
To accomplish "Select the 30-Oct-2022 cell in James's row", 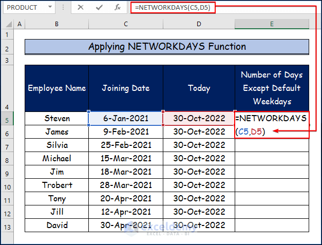I will [199, 132].
